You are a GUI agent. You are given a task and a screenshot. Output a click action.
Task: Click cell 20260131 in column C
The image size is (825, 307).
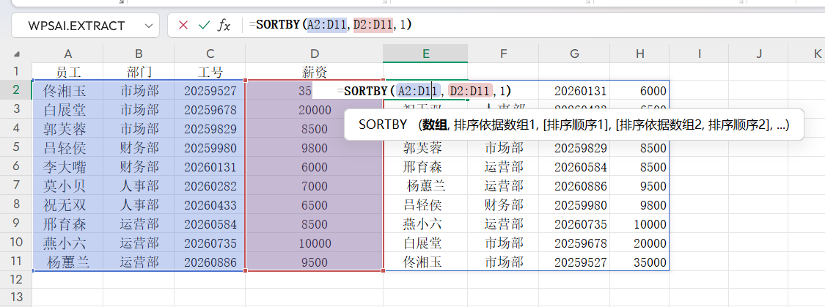(210, 167)
